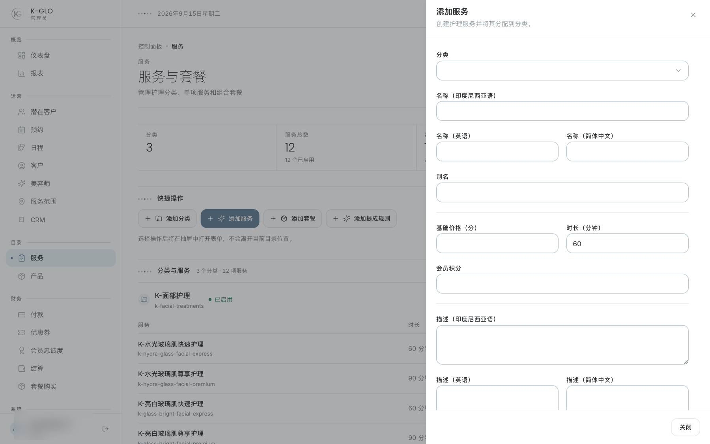Focus 基础价格（分） input field

[x=497, y=244]
